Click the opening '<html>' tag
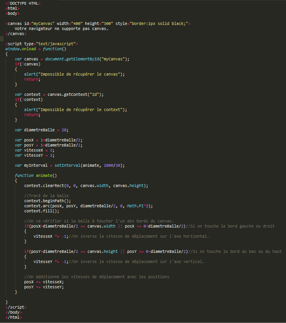Viewport: 286px width, 323px height. (x=12, y=9)
